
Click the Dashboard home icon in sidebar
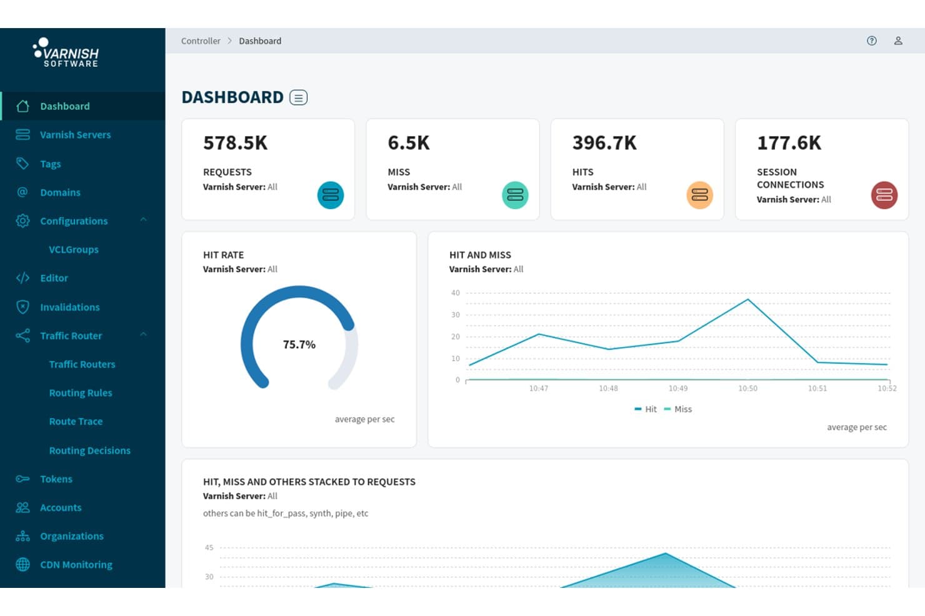23,106
